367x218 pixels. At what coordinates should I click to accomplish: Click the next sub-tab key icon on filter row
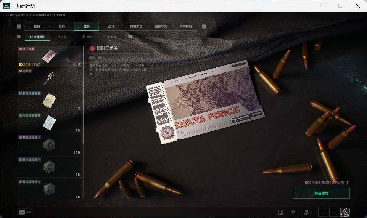click(x=130, y=37)
